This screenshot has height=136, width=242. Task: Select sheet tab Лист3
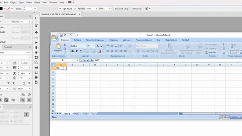point(85,114)
